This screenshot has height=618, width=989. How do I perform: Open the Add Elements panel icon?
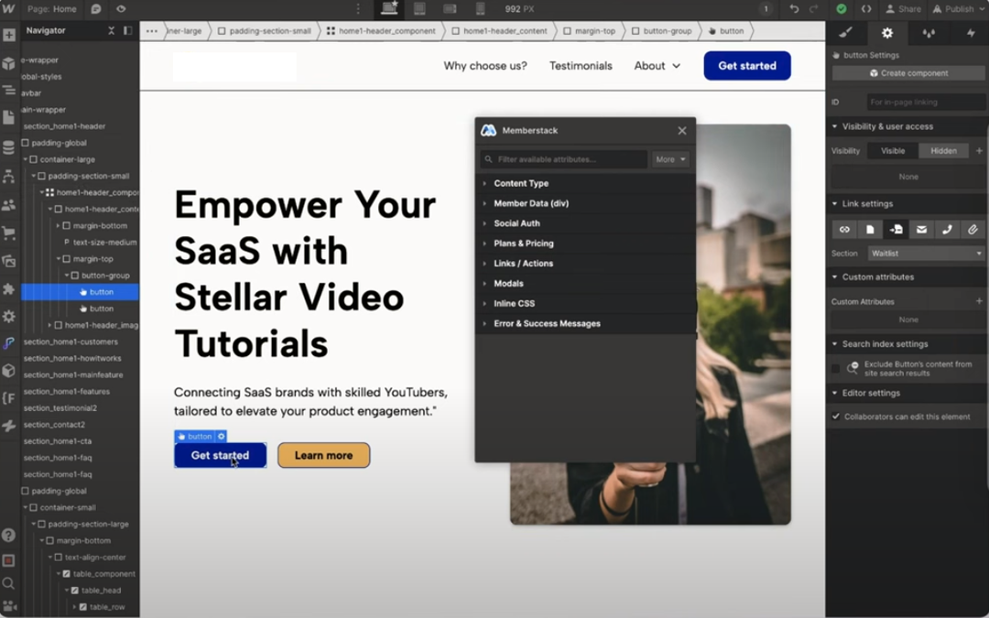coord(9,36)
